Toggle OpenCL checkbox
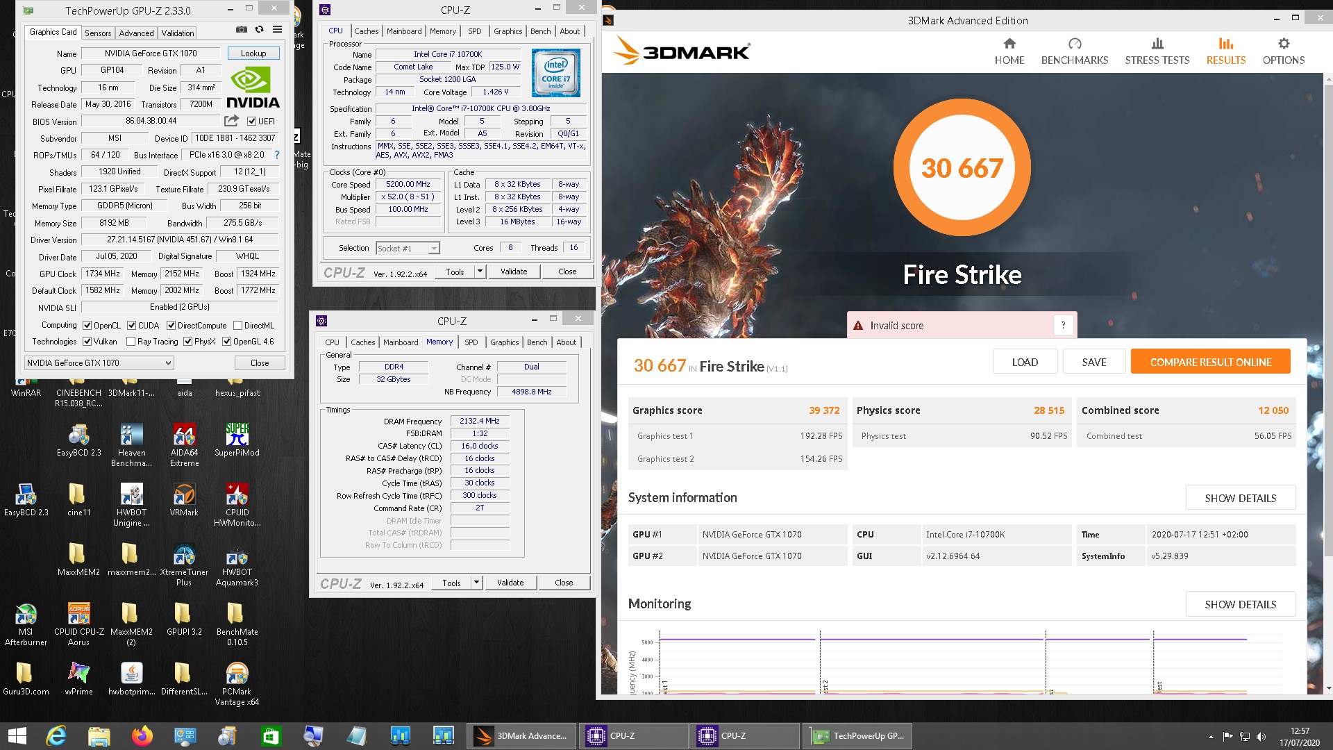Viewport: 1333px width, 750px height. point(87,325)
